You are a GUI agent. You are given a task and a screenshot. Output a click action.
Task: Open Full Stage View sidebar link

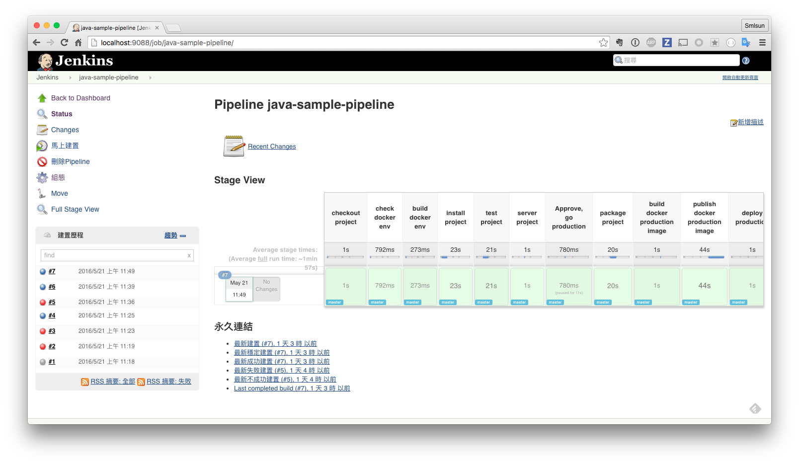pyautogui.click(x=75, y=210)
